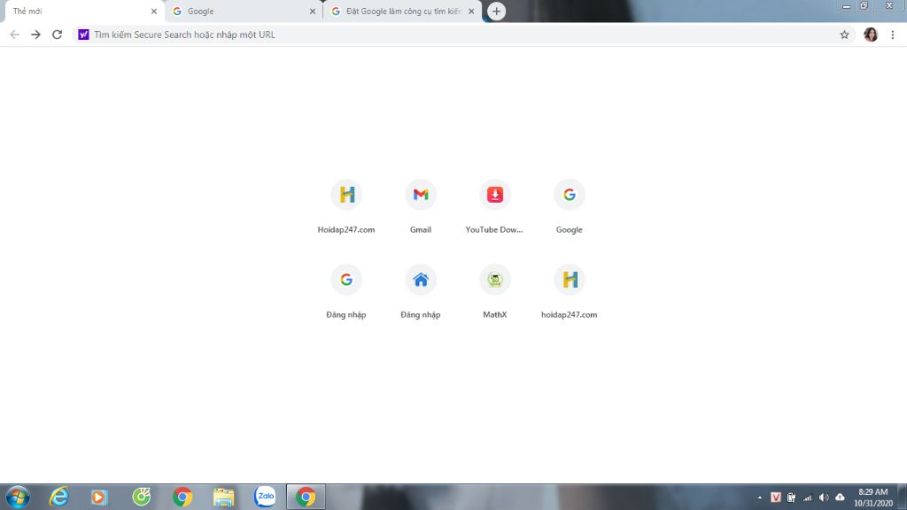The height and width of the screenshot is (510, 907).
Task: Open the MathX shortcut
Action: (494, 291)
